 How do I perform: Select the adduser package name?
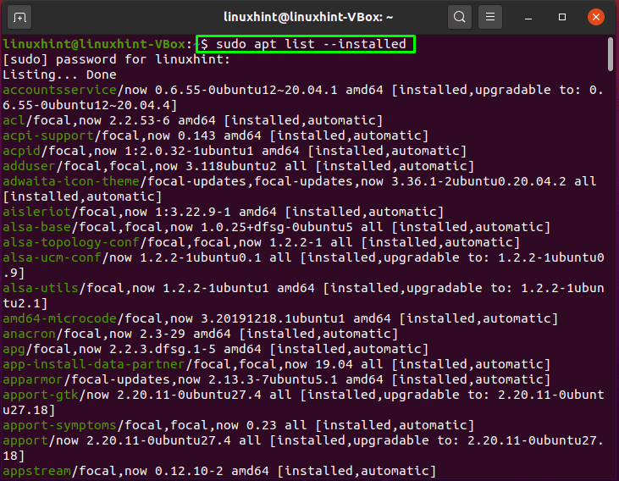tap(29, 166)
